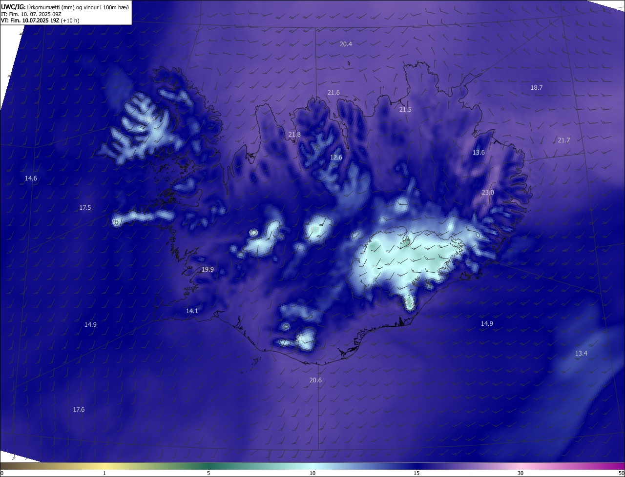The width and height of the screenshot is (625, 477).
Task: Click the 21.5 value on the map
Action: coord(405,110)
